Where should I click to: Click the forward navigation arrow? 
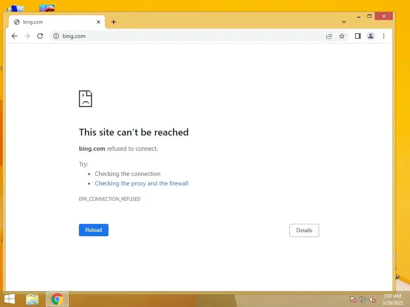tap(27, 36)
